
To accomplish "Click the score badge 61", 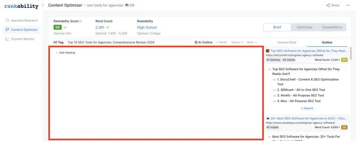I will click(344, 60).
